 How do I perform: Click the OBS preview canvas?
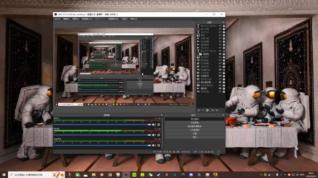point(124,67)
